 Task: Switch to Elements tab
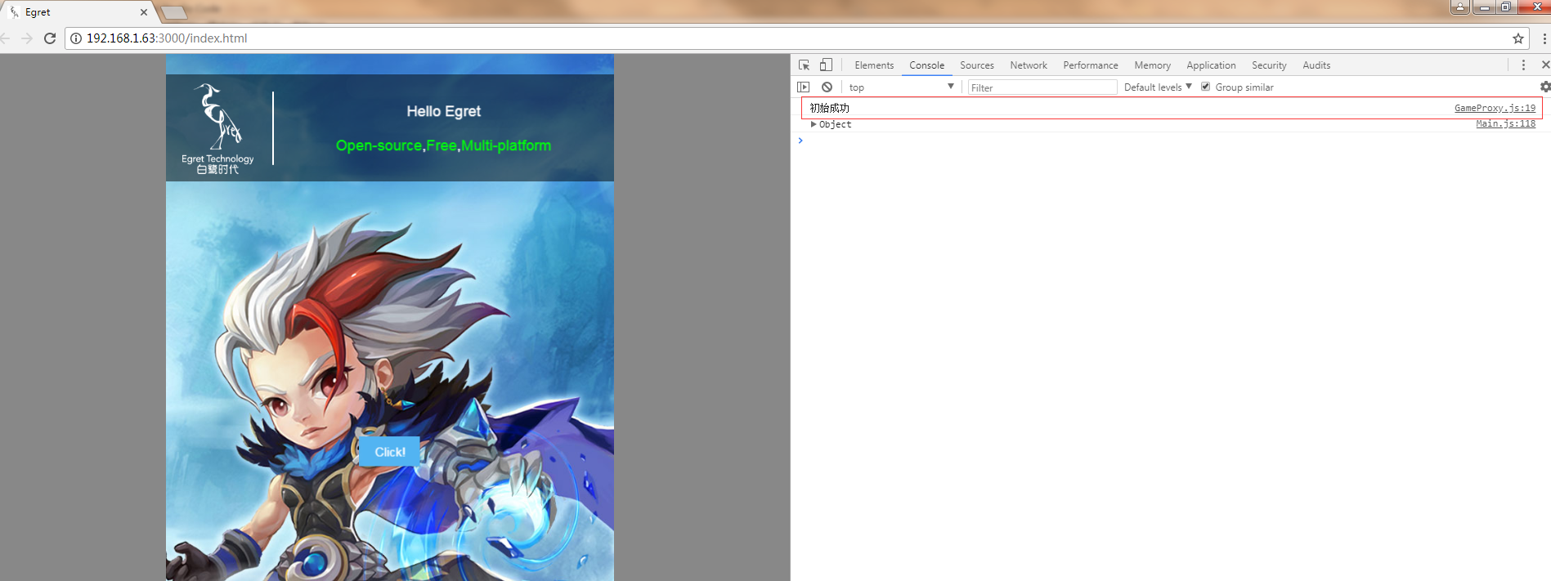[x=874, y=65]
